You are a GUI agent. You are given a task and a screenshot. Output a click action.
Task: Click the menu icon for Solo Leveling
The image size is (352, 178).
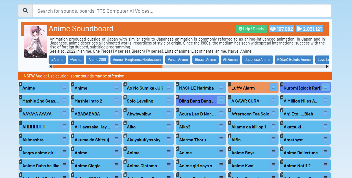point(169,100)
